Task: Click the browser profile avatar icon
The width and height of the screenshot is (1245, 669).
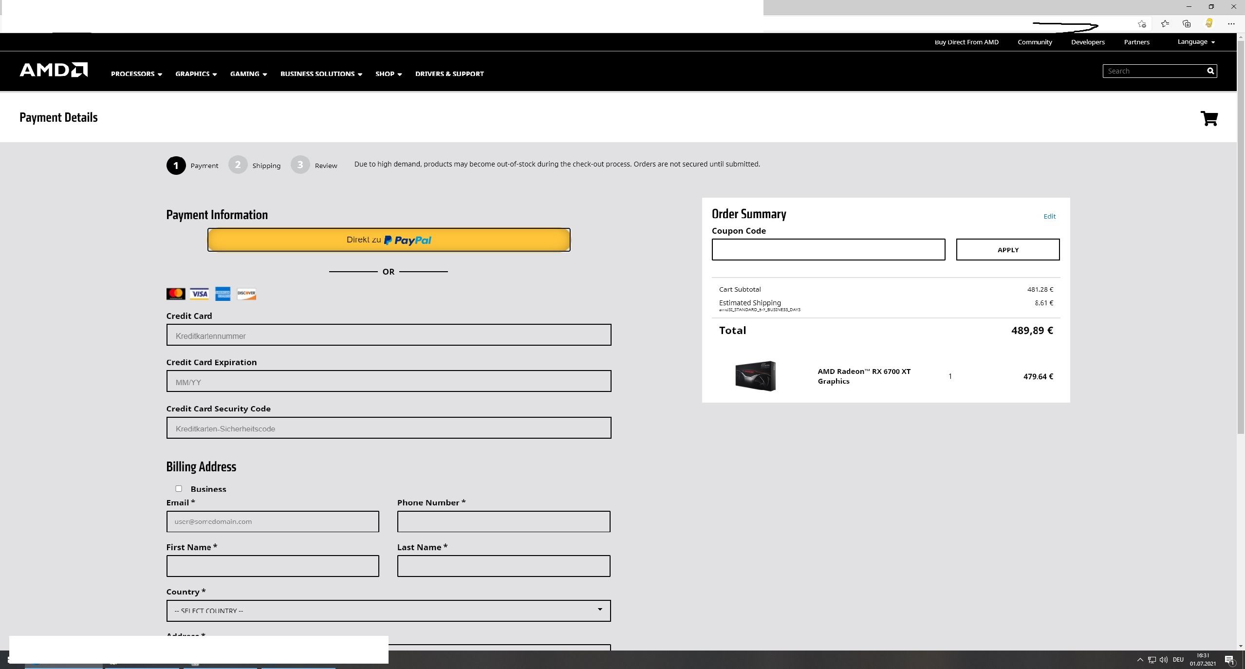Action: tap(1208, 24)
